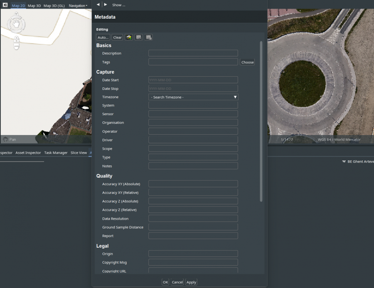Switch to the Map 3D tab
374x288 pixels.
pyautogui.click(x=34, y=5)
